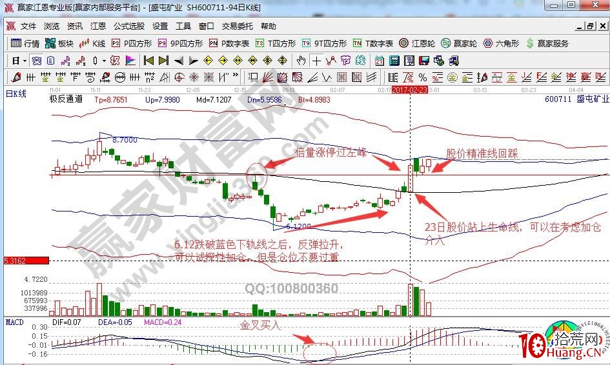Open 赢家服务 with dollar icon
This screenshot has width=610, height=365.
pyautogui.click(x=547, y=43)
